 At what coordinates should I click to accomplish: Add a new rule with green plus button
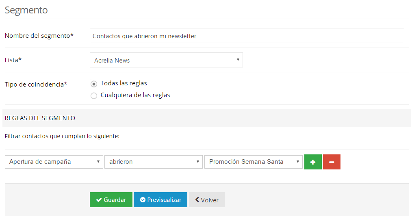[313, 162]
